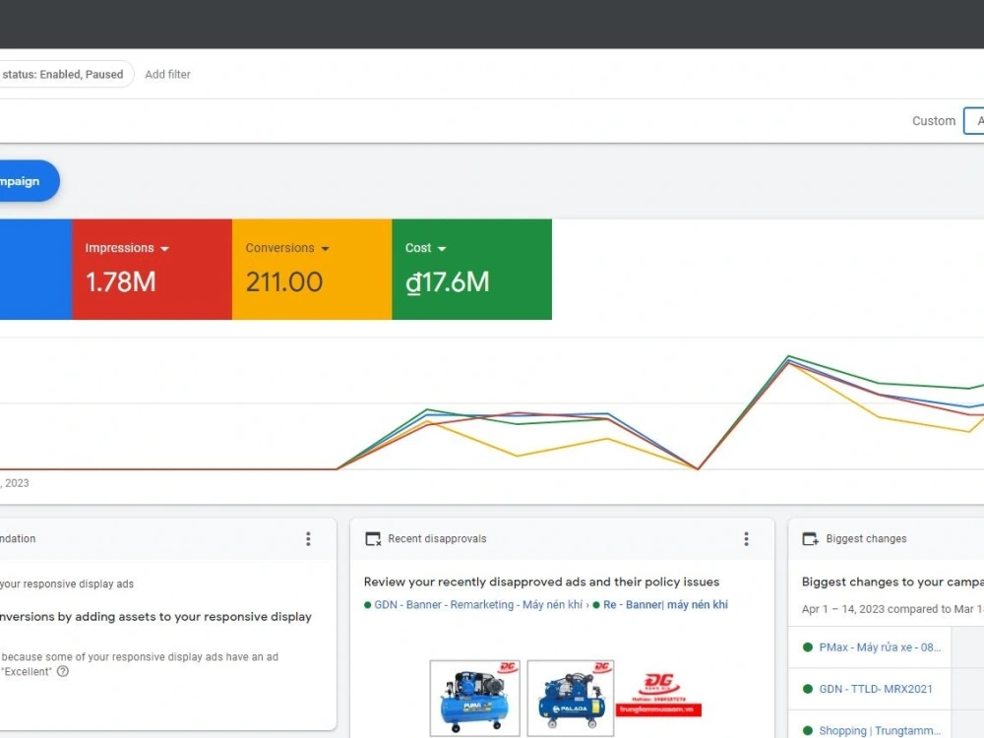The height and width of the screenshot is (738, 984).
Task: Click the chart peak of the green line
Action: 789,356
